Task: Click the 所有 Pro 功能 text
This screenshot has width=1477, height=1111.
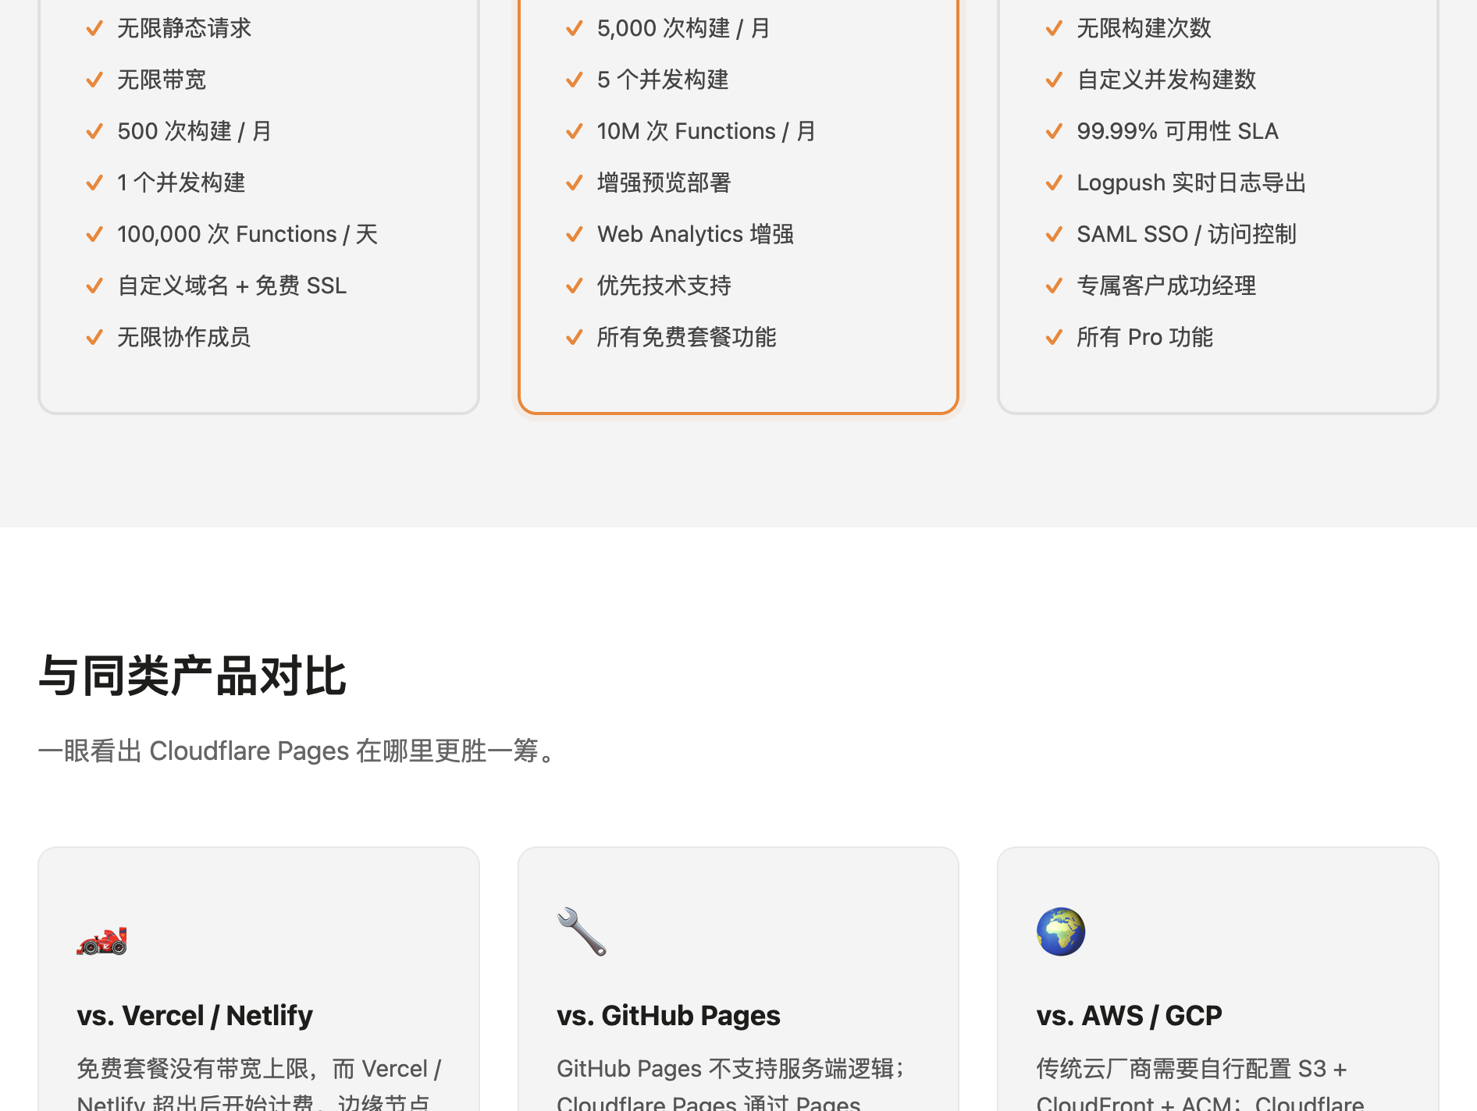Action: tap(1144, 337)
